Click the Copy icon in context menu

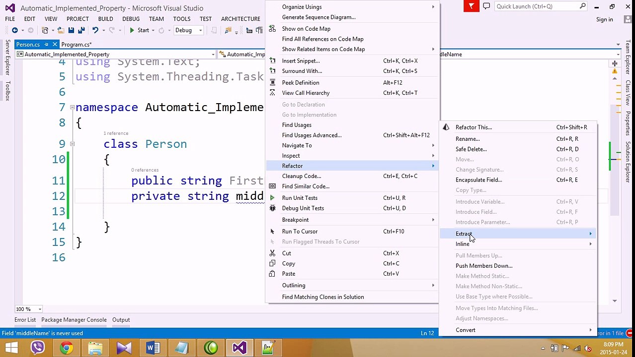[x=272, y=263]
